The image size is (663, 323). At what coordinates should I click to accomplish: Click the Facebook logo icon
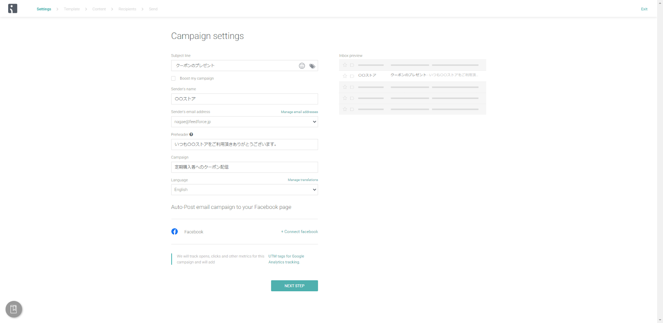(174, 232)
